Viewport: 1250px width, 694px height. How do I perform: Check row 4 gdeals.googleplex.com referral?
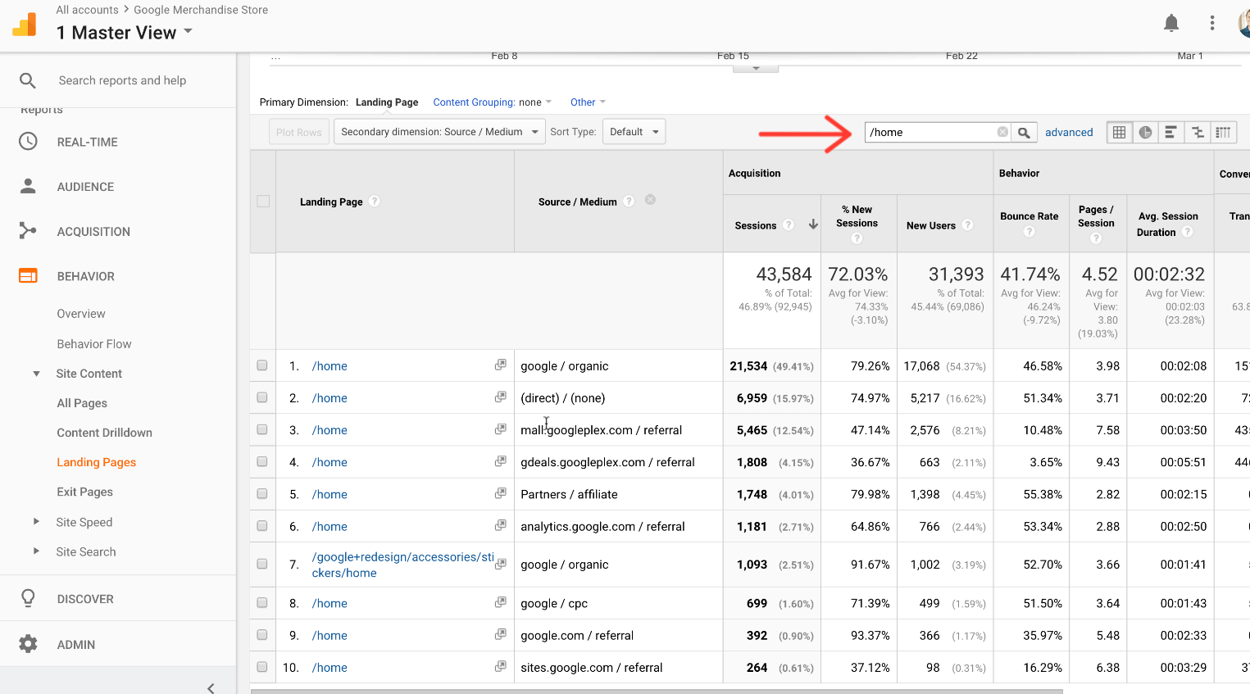click(x=262, y=461)
